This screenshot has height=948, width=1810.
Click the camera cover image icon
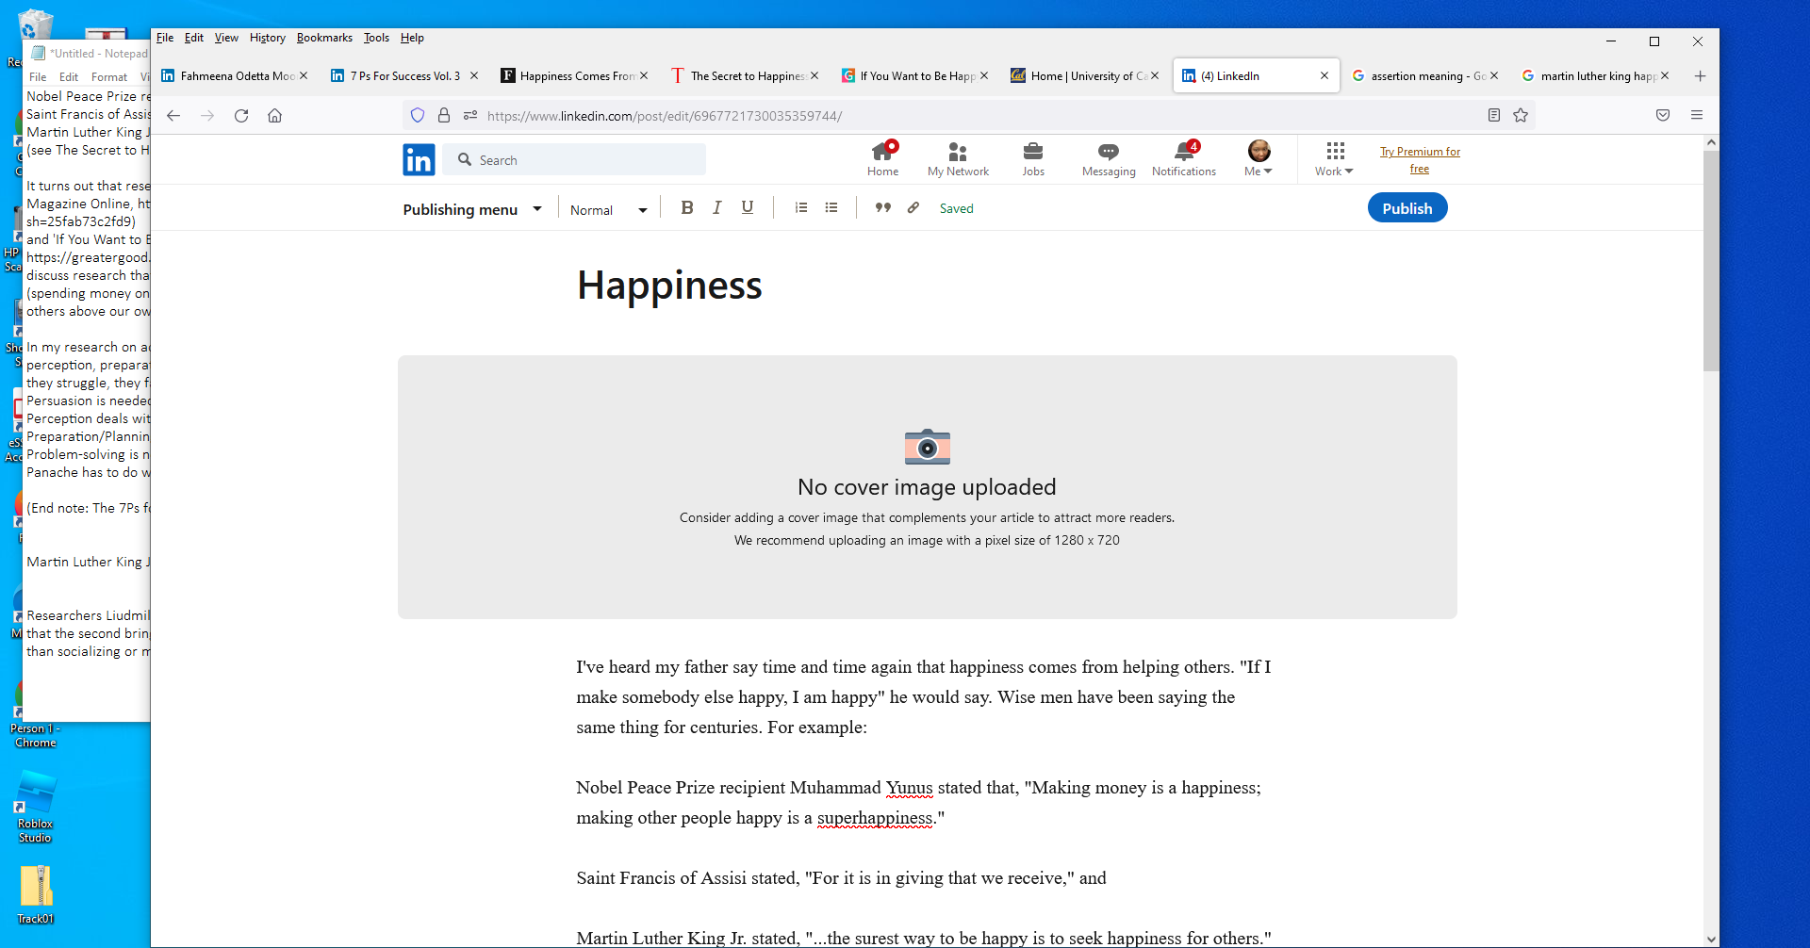click(x=928, y=447)
